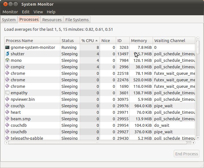Click the vertical scrollbar up arrow
The image size is (204, 168).
pos(198,39)
